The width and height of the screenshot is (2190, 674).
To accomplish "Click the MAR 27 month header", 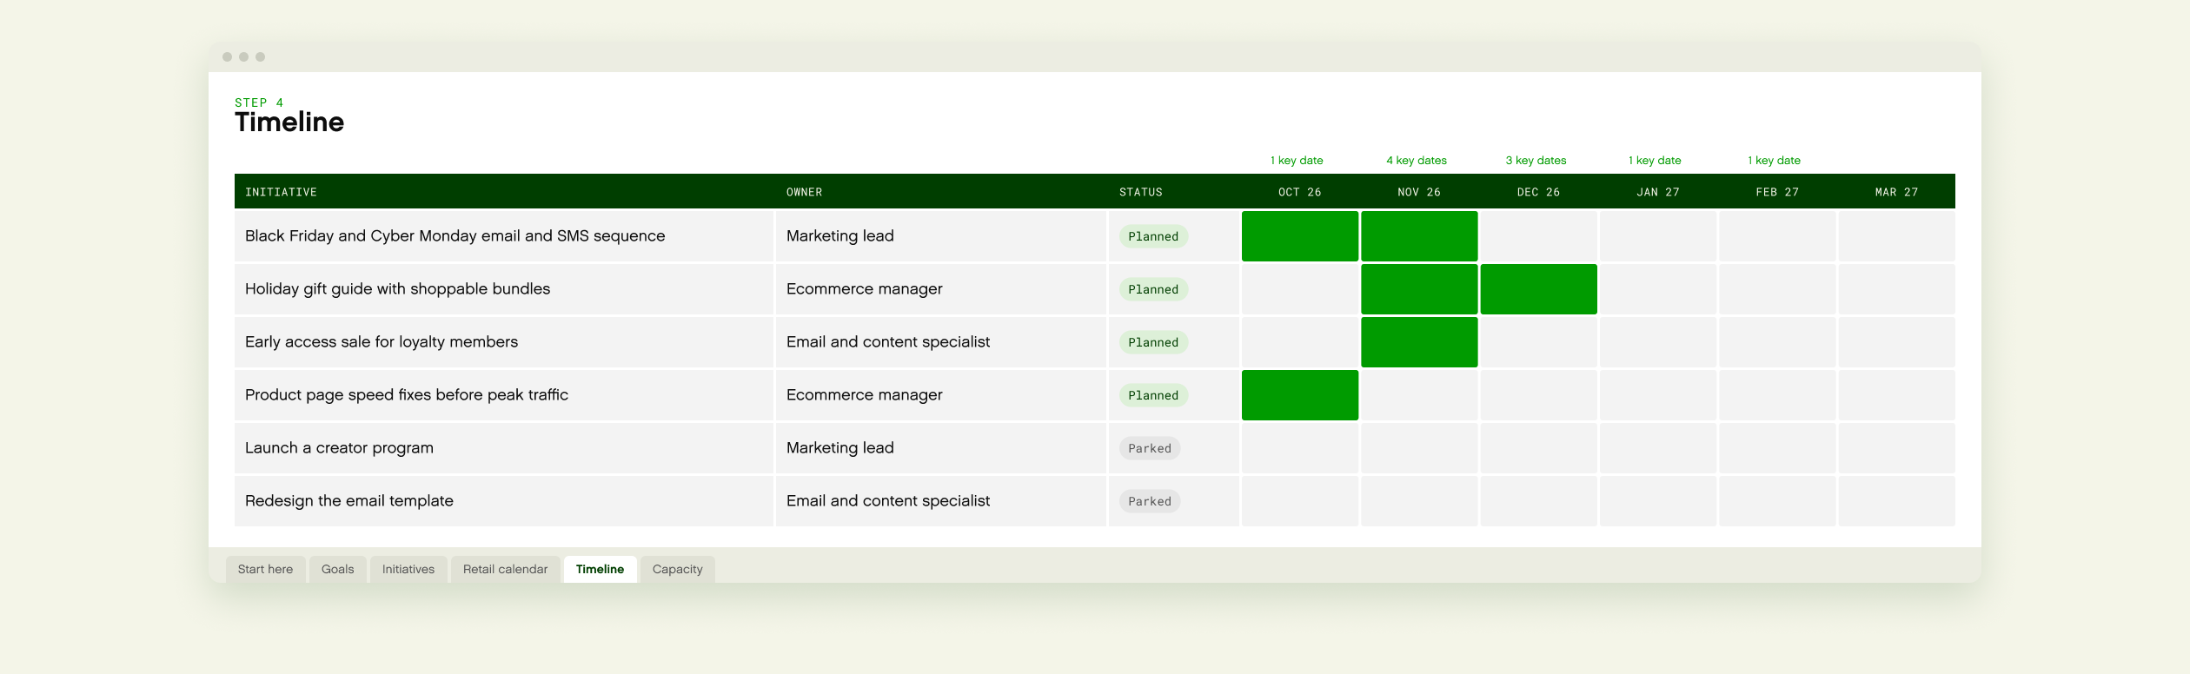I will coord(1896,192).
